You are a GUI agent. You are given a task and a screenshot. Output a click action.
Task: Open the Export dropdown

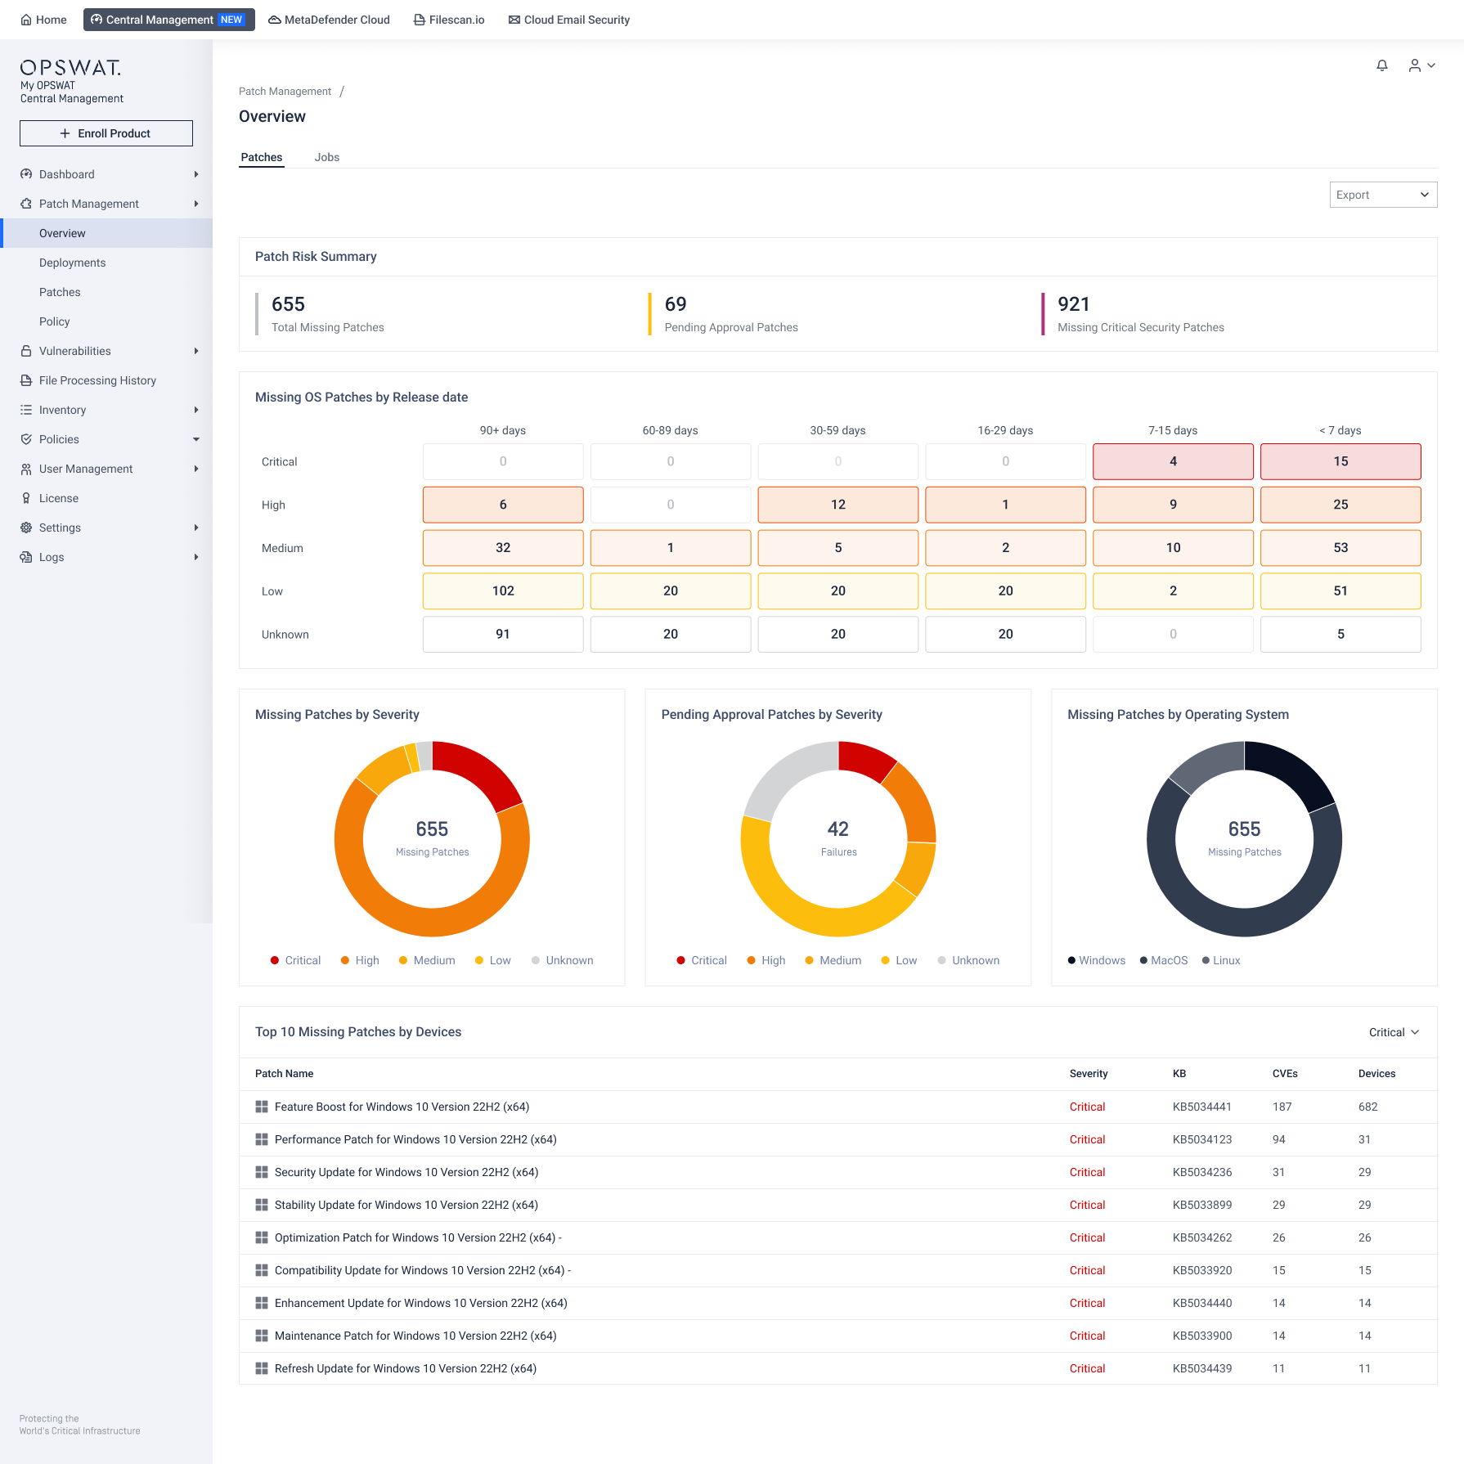click(x=1382, y=195)
